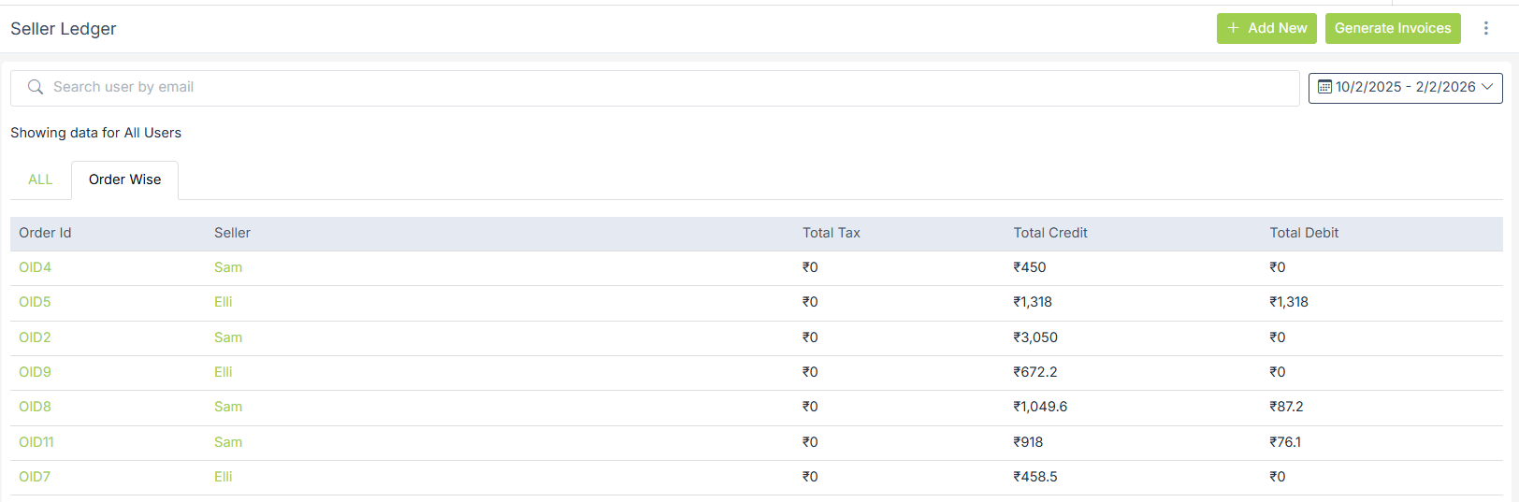Screen dimensions: 1519x502
Task: Open order OID2 link
Action: click(x=35, y=337)
